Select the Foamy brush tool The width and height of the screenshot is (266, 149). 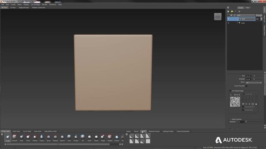tap(42, 137)
